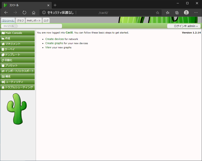
Task: Expand the インポート/エクスポート sidebar menu
Action: (x=18, y=71)
